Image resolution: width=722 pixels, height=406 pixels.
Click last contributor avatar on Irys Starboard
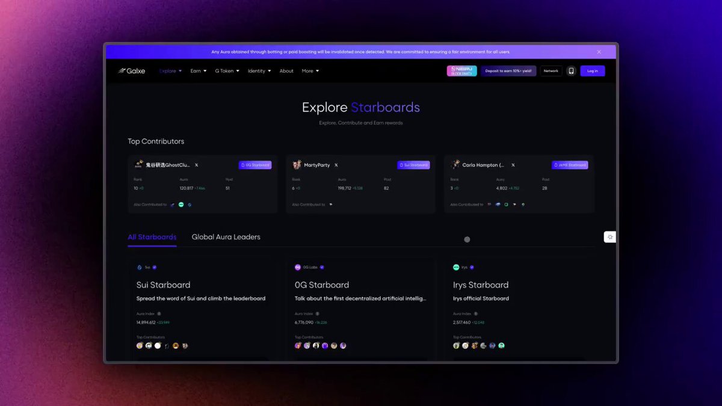coord(501,346)
